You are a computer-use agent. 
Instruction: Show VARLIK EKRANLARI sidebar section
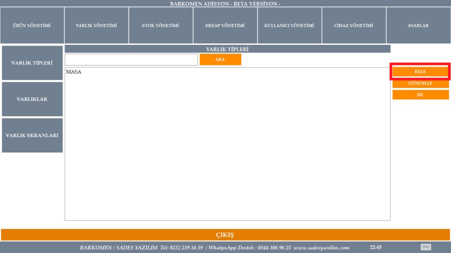coord(32,135)
